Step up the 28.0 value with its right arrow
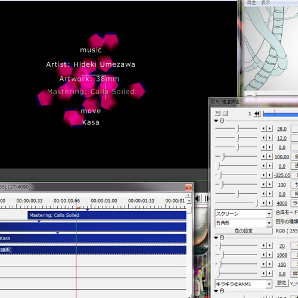298x298 pixels. [x=269, y=129]
